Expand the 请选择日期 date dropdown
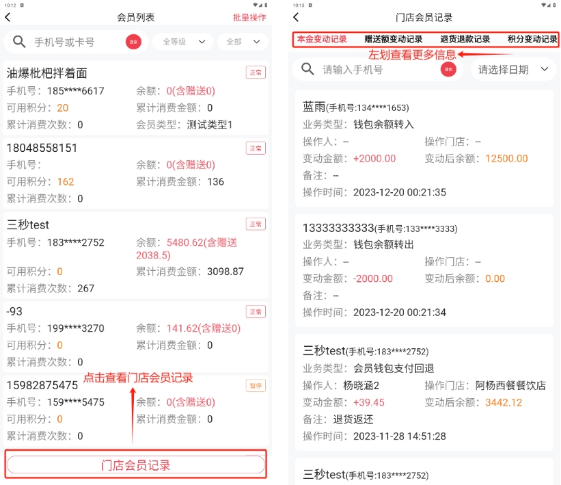 point(512,69)
